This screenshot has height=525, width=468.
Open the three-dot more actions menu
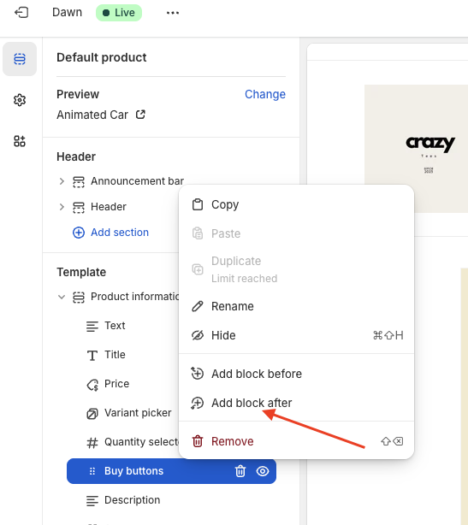tap(173, 13)
